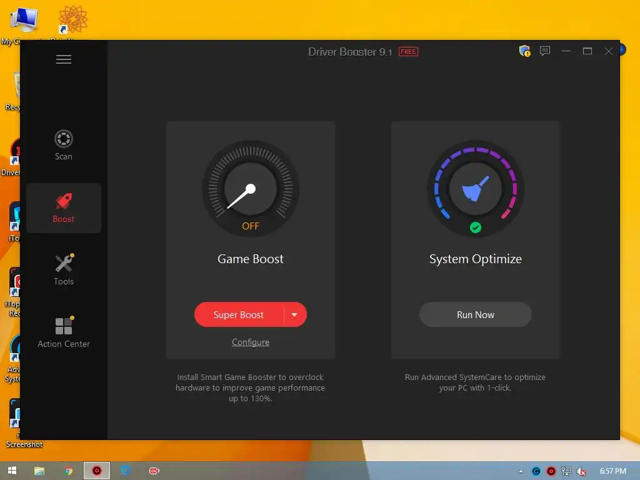This screenshot has width=640, height=480.
Task: Click the blue circular tray icon
Action: 536,471
